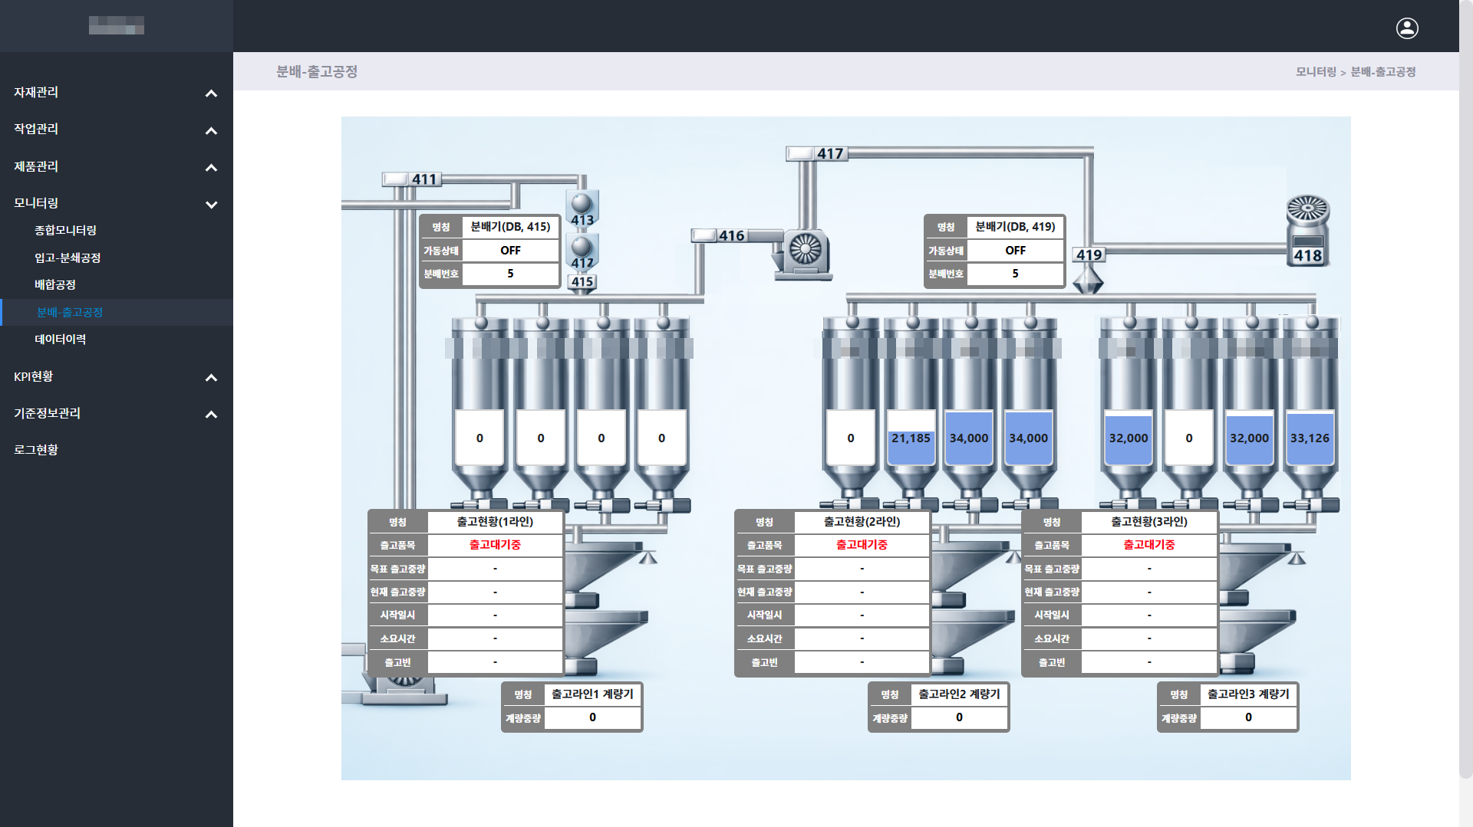Open 종합모니터링 submenu item
Image resolution: width=1473 pixels, height=827 pixels.
65,230
